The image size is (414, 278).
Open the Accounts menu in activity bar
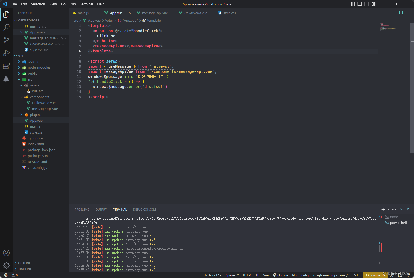[x=6, y=253]
